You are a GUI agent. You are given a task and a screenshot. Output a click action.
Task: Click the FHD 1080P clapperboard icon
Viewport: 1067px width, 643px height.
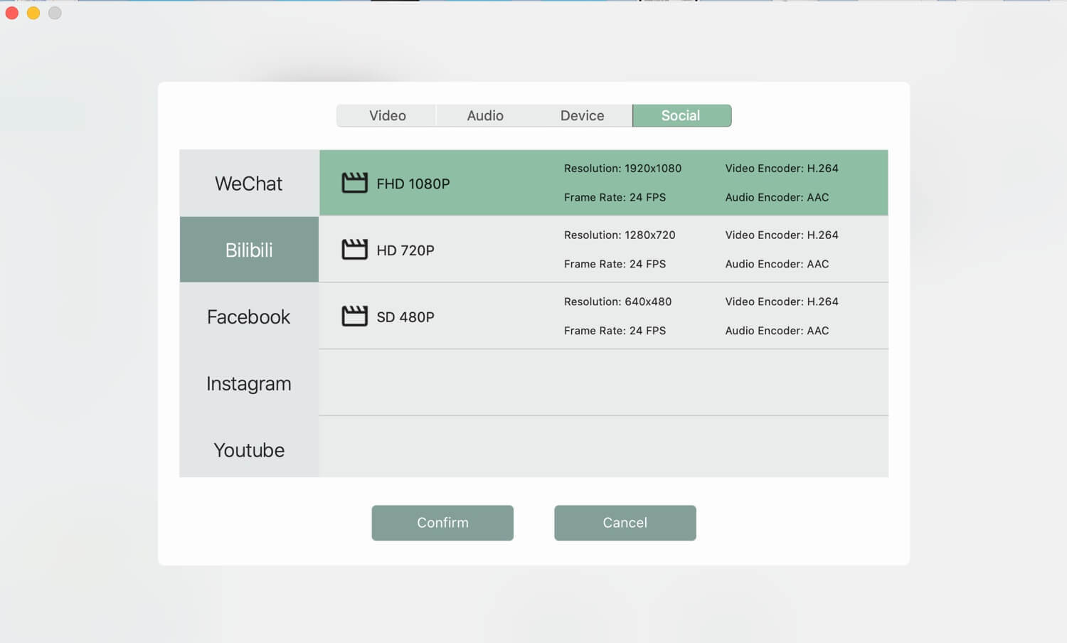[x=354, y=183]
